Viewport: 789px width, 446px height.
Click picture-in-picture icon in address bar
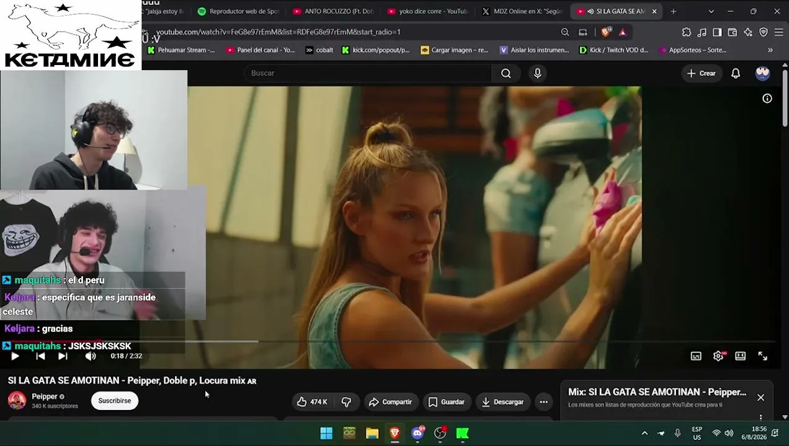click(583, 32)
